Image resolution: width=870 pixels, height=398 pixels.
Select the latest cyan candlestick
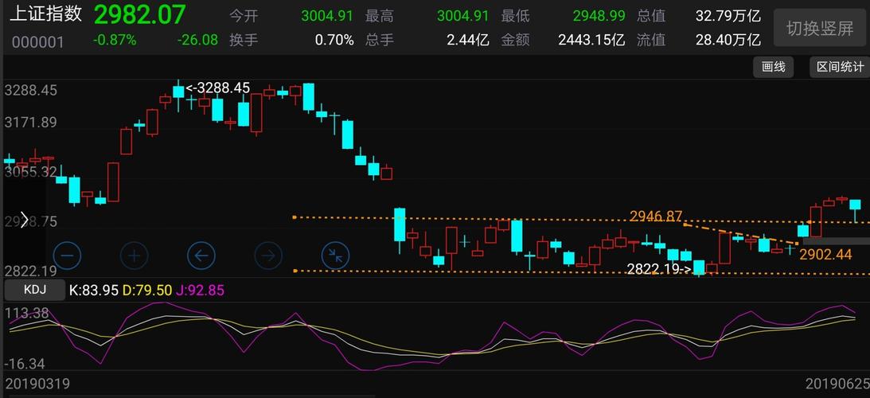point(855,205)
